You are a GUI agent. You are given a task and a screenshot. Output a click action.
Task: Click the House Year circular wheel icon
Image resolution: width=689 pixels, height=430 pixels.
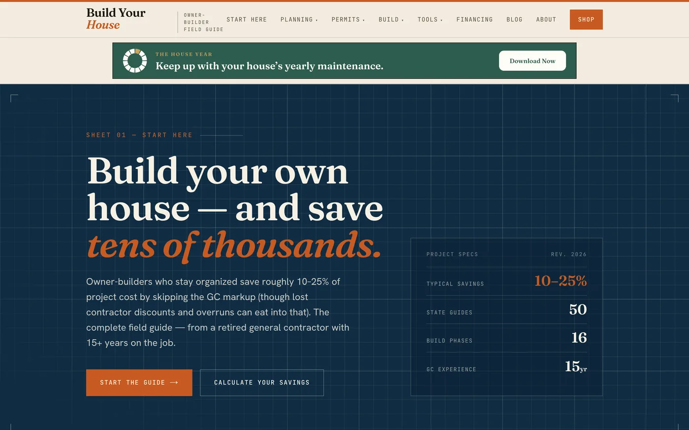(135, 60)
